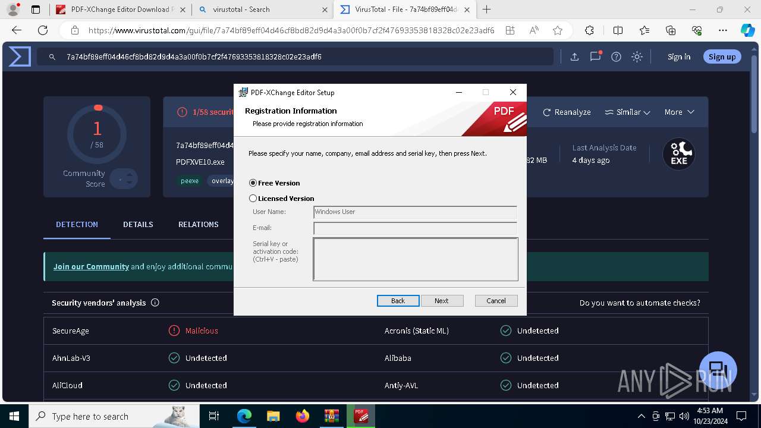Screen dimensions: 761x428
Task: Click the browser Refresh icon
Action: pos(43,30)
